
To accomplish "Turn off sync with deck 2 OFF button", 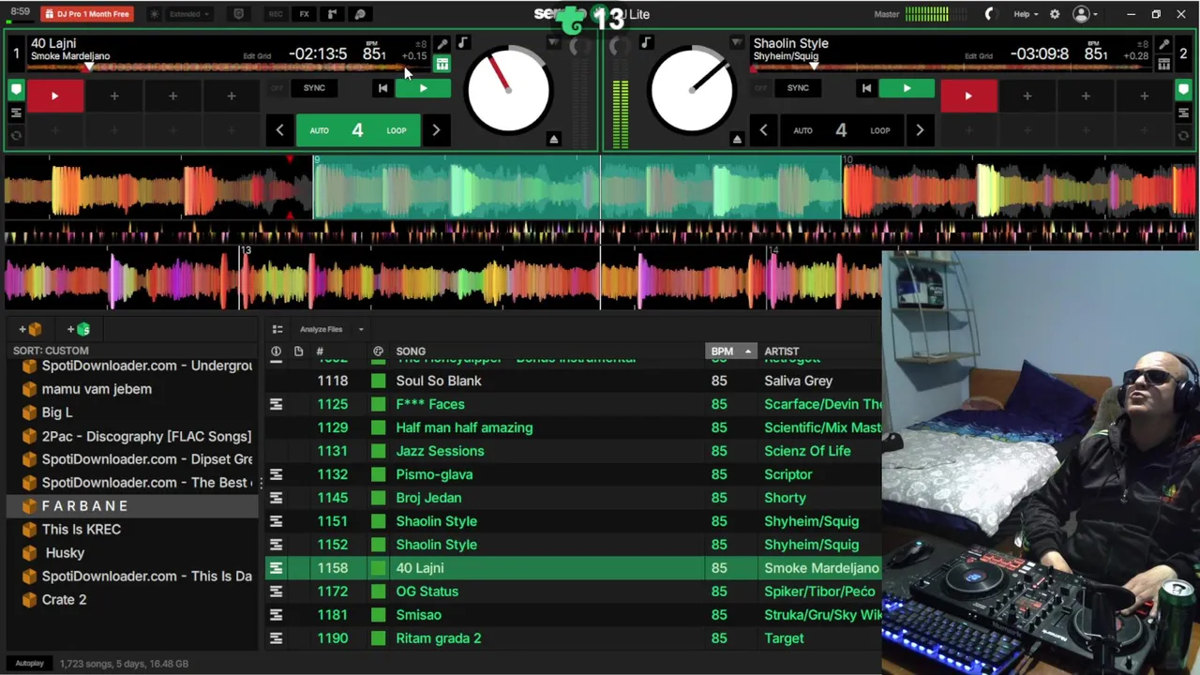I will [x=760, y=88].
